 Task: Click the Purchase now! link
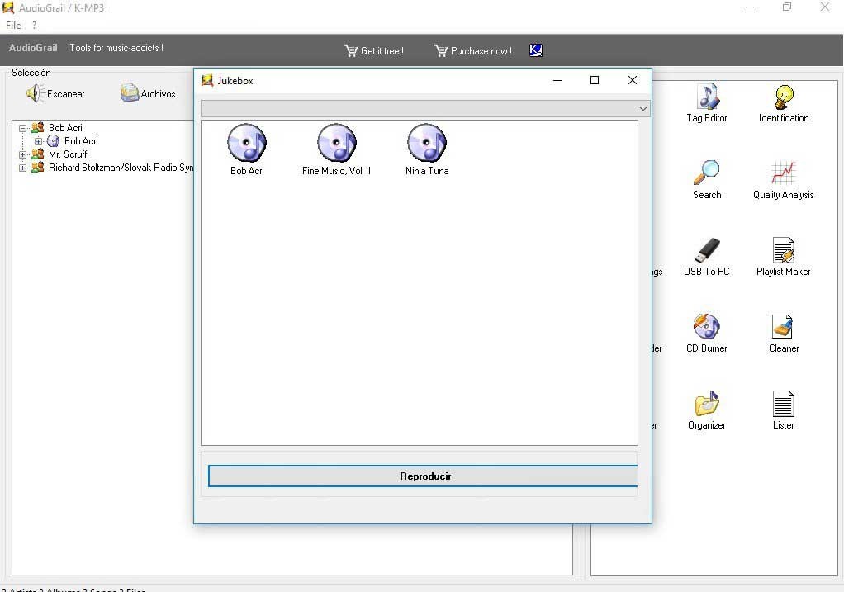pyautogui.click(x=473, y=51)
